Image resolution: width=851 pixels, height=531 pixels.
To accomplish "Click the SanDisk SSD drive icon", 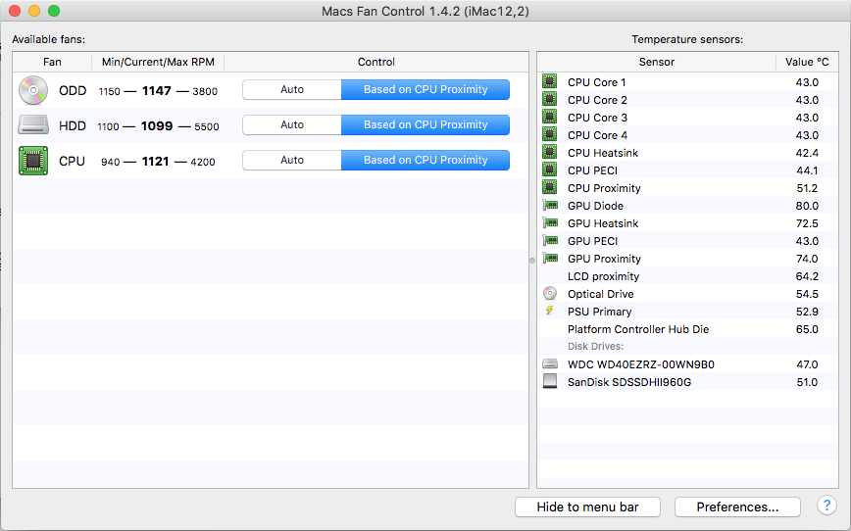I will [550, 382].
